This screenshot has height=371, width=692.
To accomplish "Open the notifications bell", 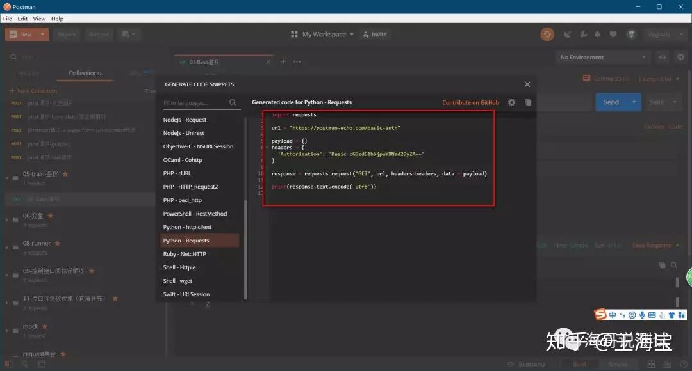I will pyautogui.click(x=598, y=35).
